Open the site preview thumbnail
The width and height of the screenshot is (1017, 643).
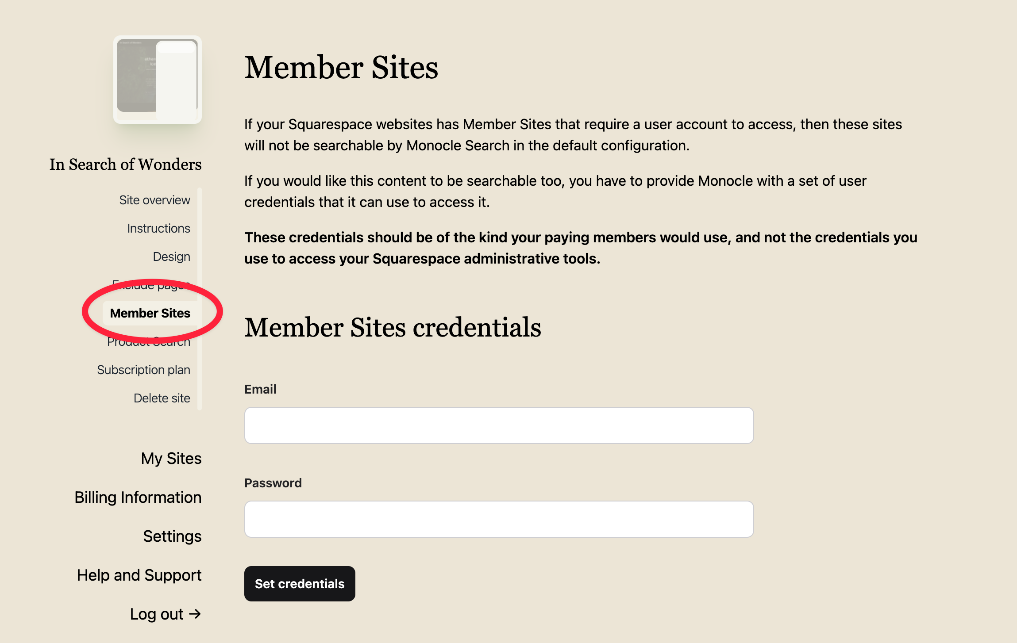pos(157,80)
